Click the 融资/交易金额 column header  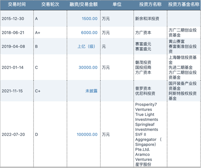(84, 5)
